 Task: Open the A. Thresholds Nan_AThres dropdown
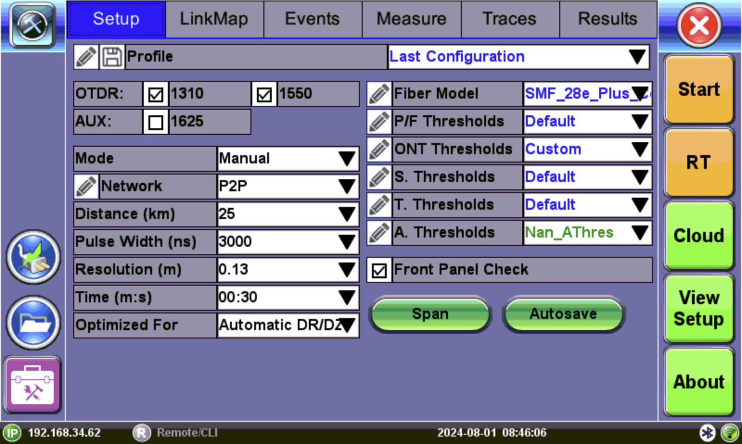[588, 233]
